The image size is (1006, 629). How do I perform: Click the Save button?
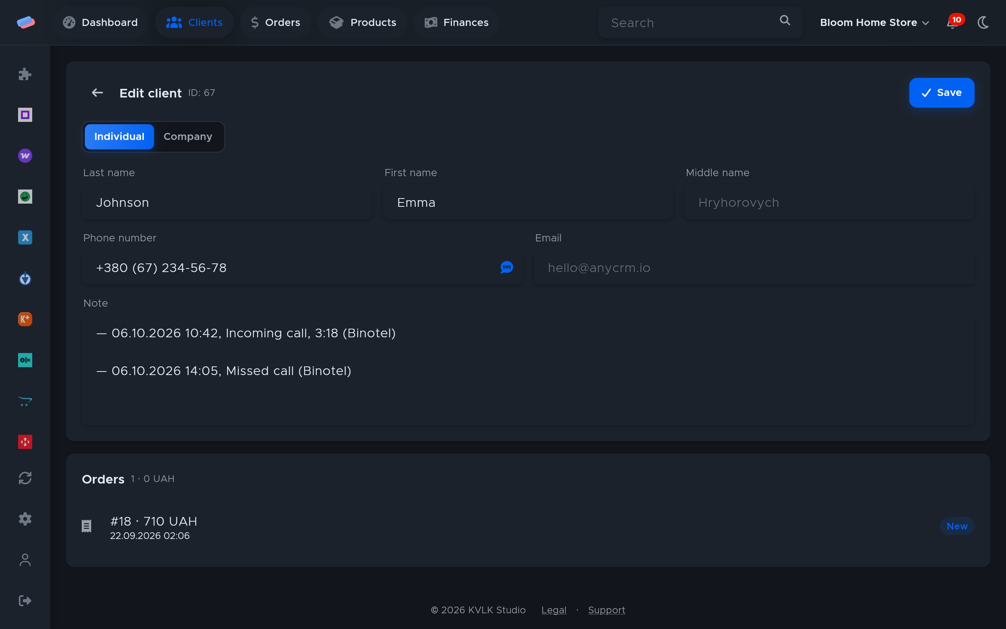[x=942, y=93]
